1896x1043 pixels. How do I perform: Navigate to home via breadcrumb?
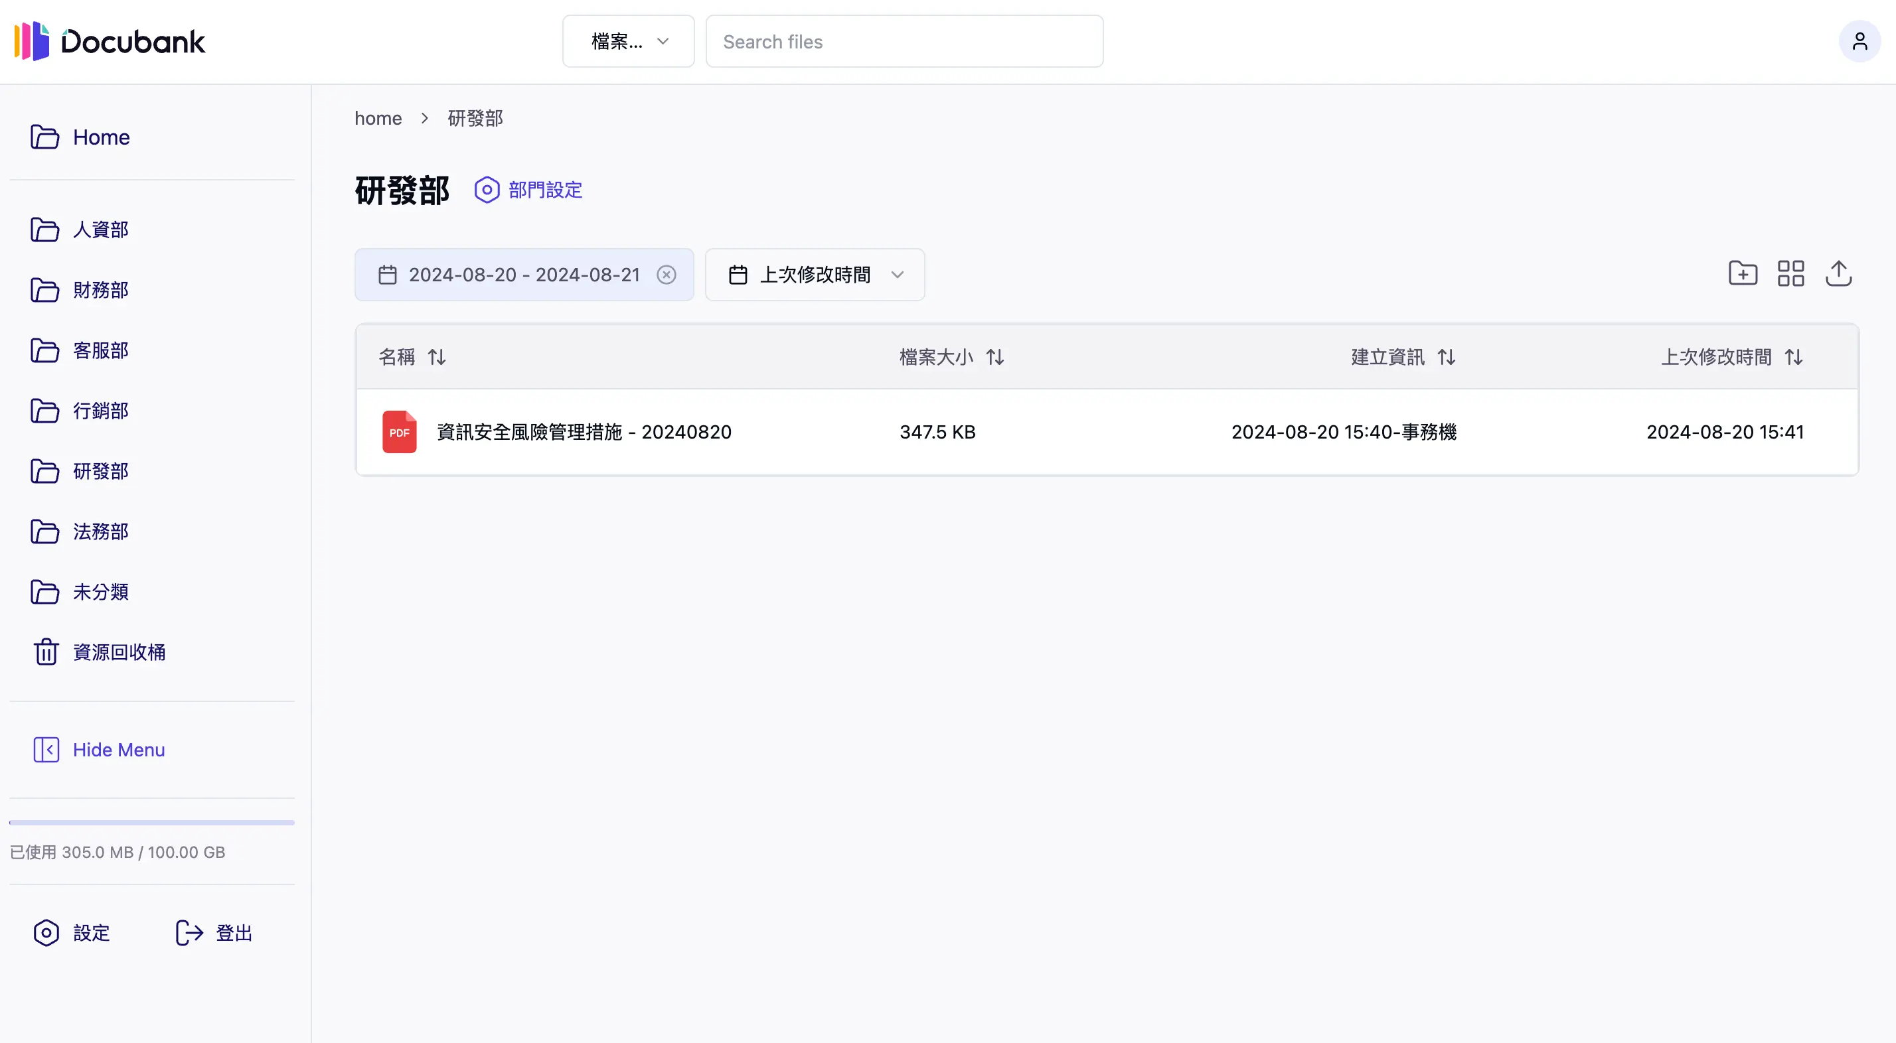(378, 117)
